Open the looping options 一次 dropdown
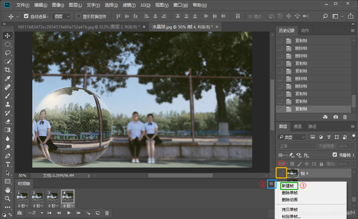 (x=35, y=213)
